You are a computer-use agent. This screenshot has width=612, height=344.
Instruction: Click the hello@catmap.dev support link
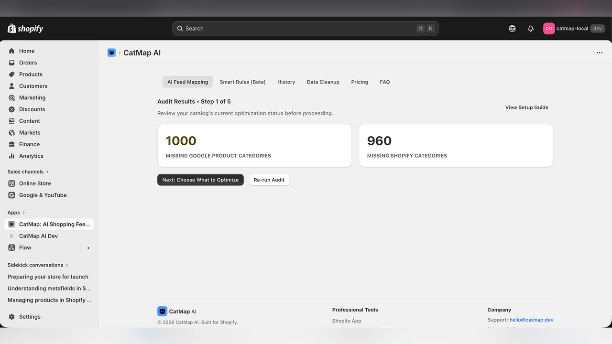[531, 320]
